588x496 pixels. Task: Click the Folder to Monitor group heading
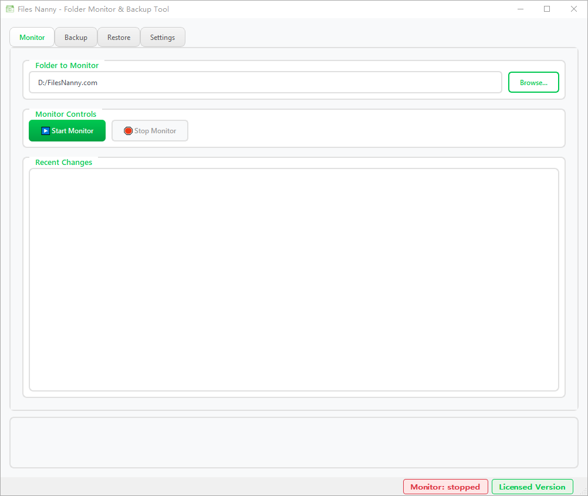point(66,65)
